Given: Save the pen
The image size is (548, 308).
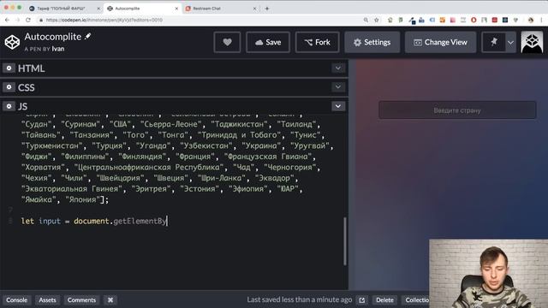Looking at the screenshot, I should tap(268, 42).
